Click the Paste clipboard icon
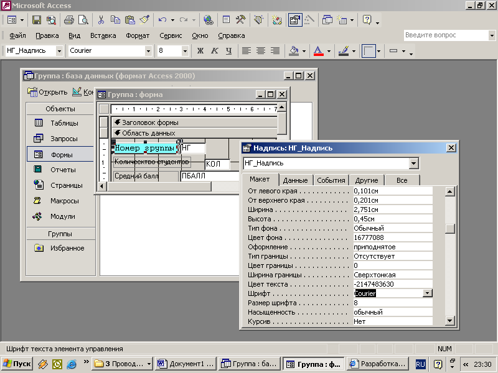The height and width of the screenshot is (373, 498). (129, 21)
